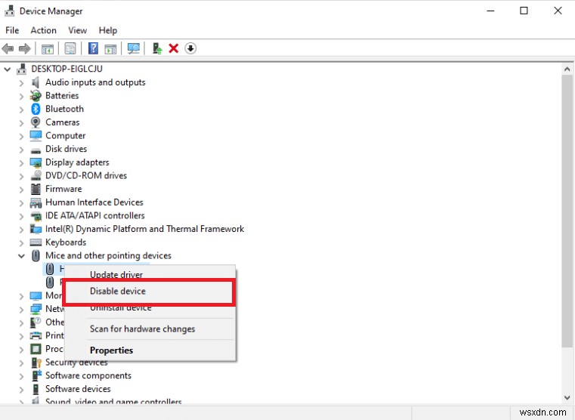Screen dimensions: 575x420
Task: Click the Cameras webcam icon
Action: 36,122
